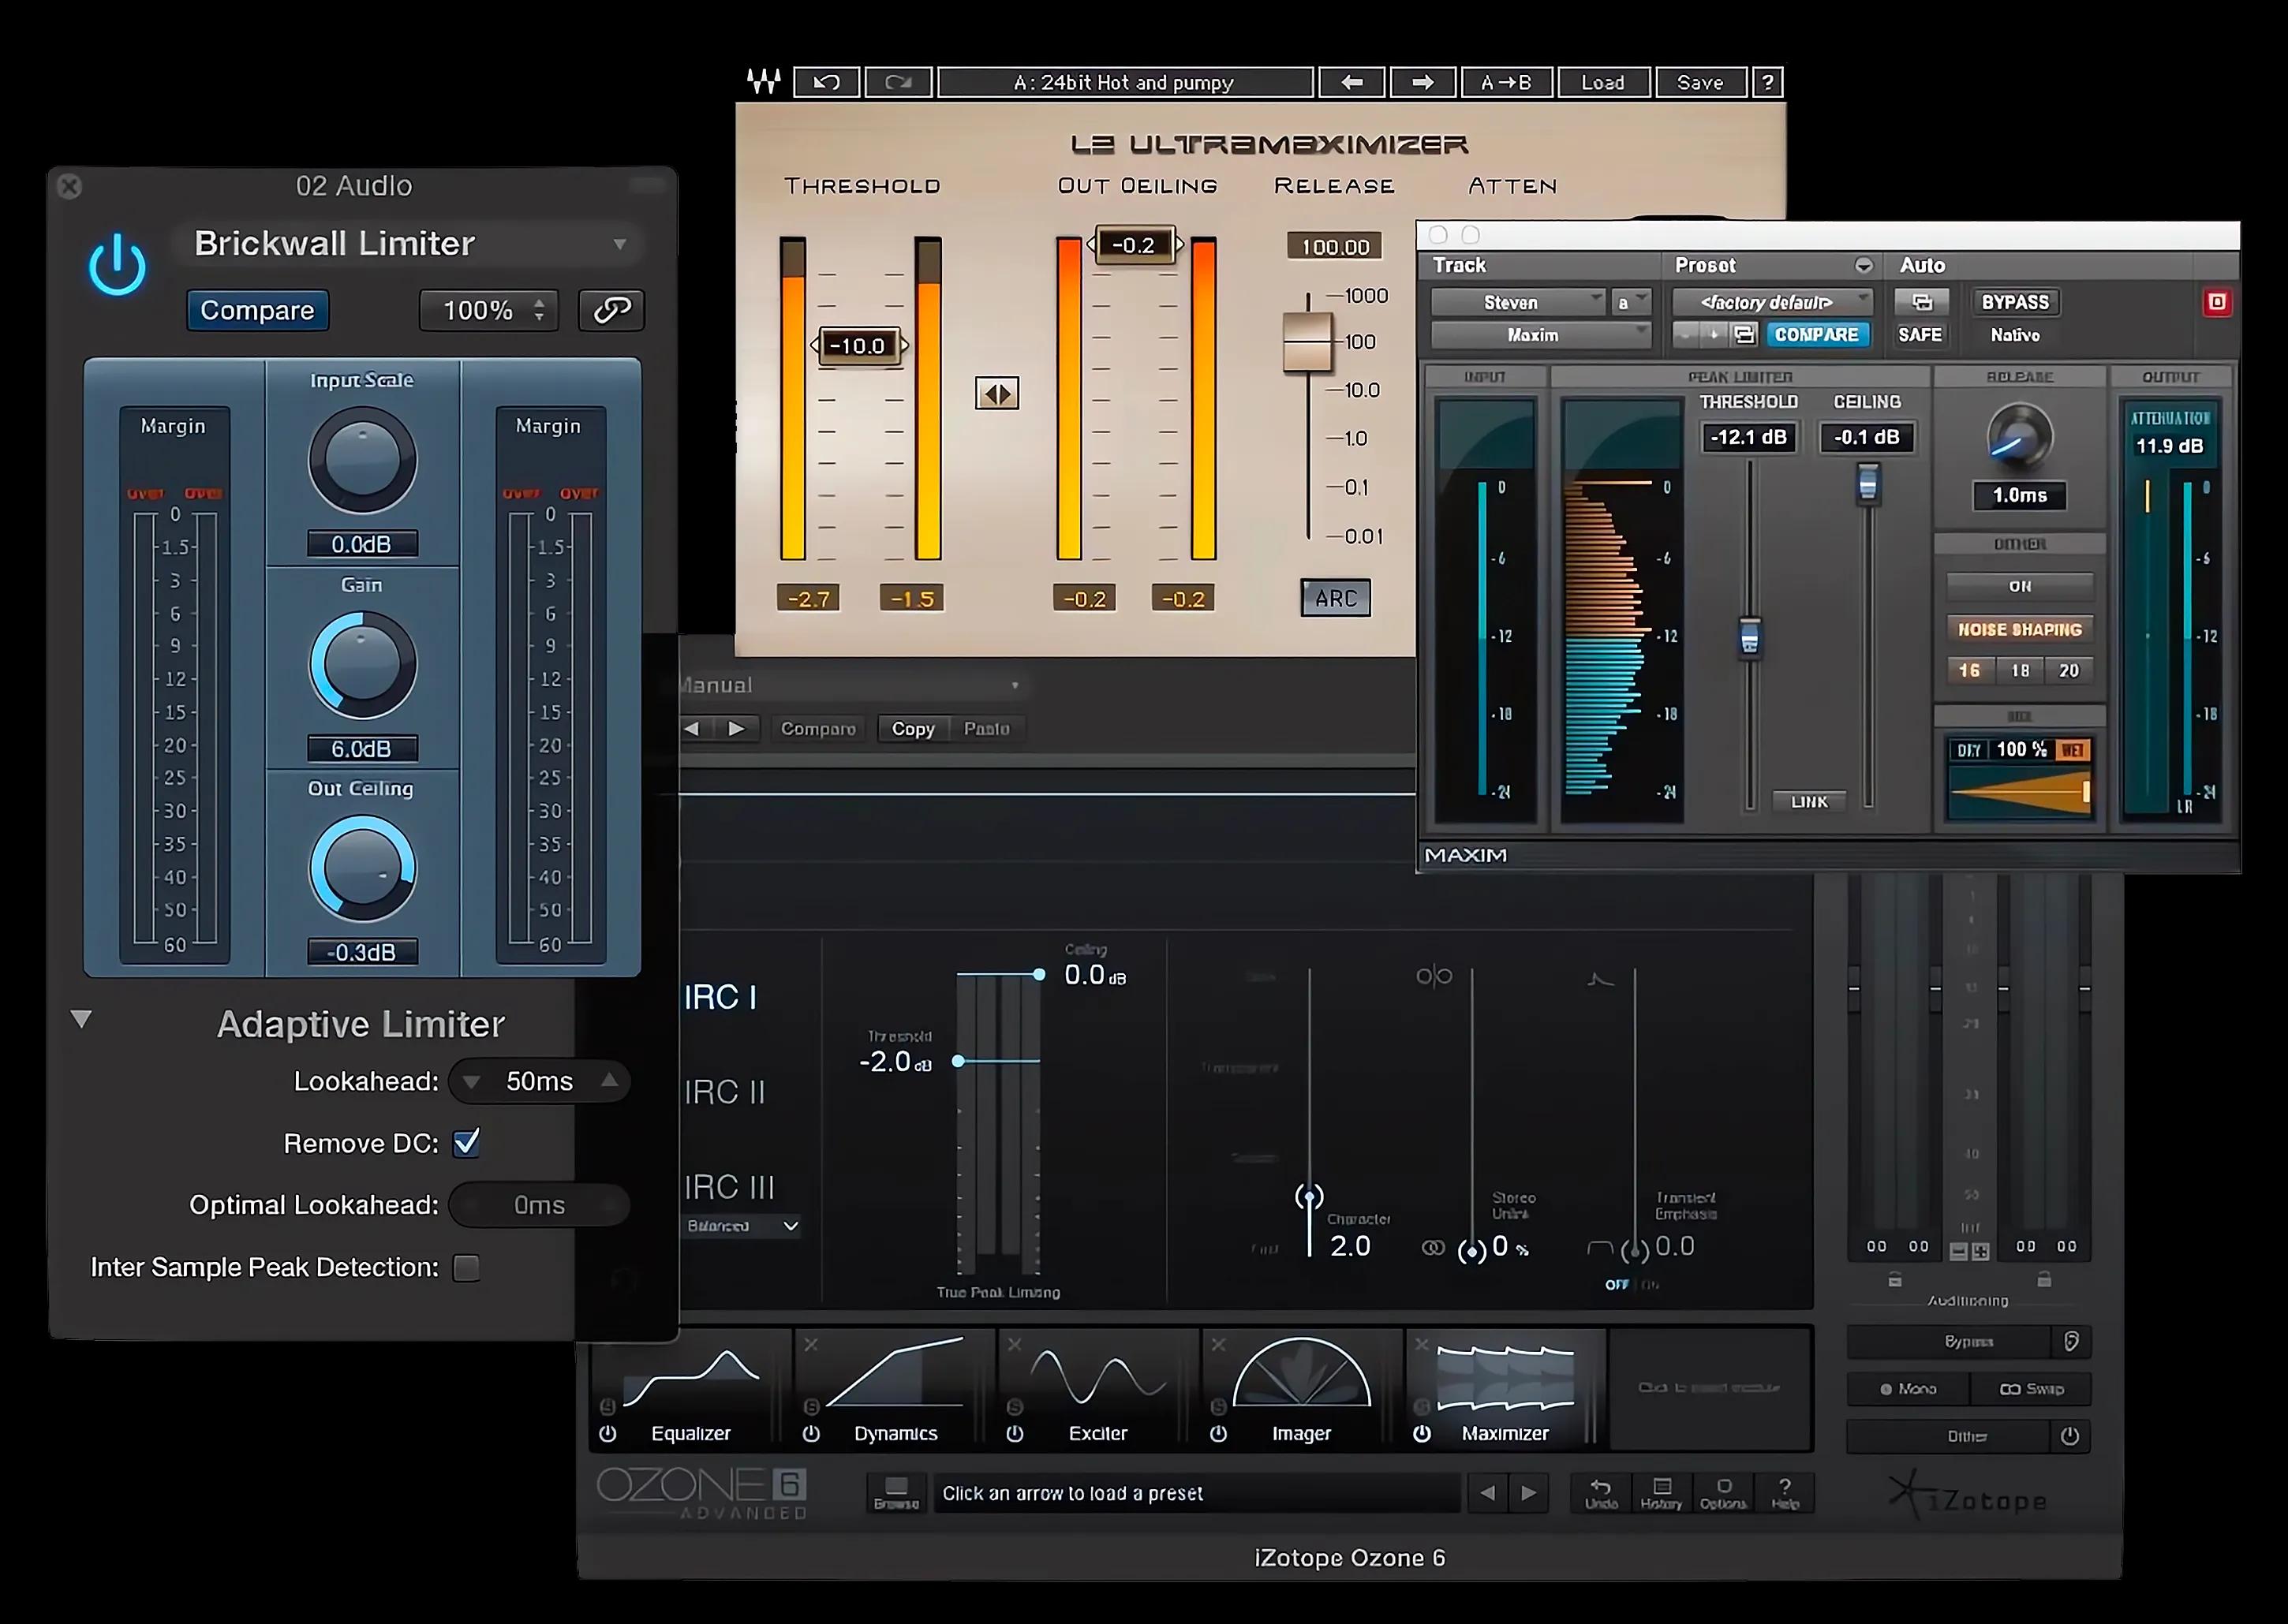The width and height of the screenshot is (2288, 1624).
Task: Toggle the Remove DC checkbox
Action: point(466,1143)
